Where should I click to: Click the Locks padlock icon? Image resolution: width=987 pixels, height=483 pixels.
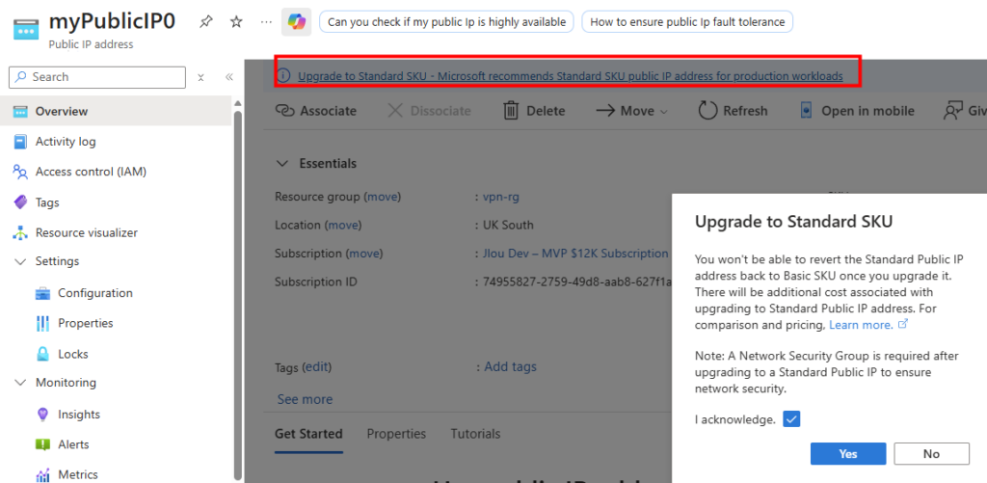click(x=42, y=353)
